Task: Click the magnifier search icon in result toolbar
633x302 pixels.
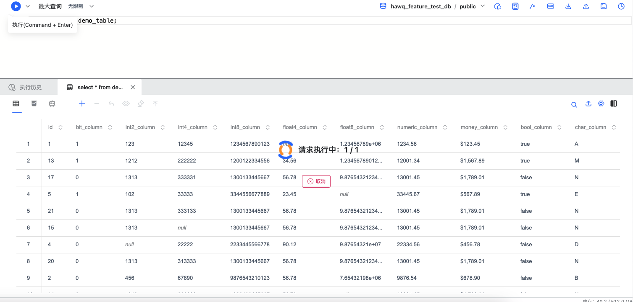Action: [574, 104]
